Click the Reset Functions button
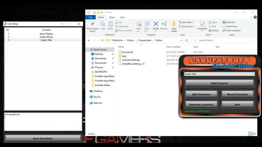 coord(237,94)
